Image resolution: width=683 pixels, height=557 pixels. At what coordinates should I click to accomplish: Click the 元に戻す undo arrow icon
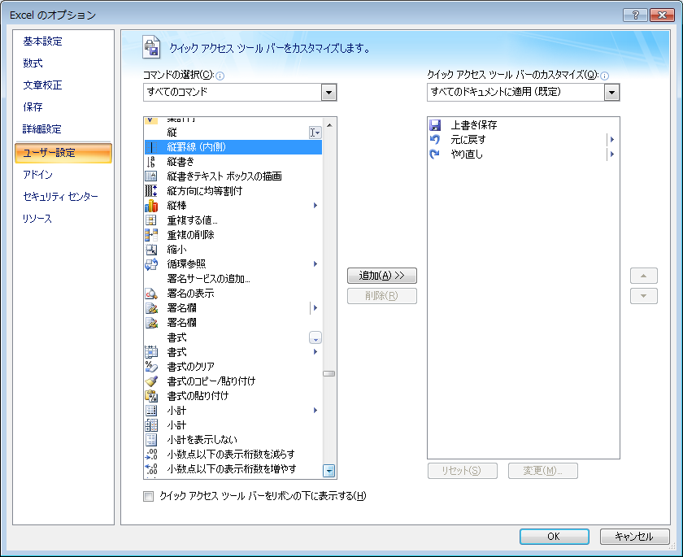tap(437, 138)
